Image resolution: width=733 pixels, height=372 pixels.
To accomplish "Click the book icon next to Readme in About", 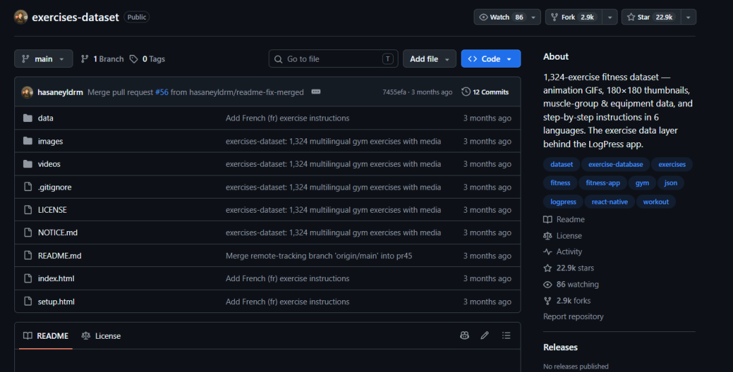I will (x=548, y=220).
